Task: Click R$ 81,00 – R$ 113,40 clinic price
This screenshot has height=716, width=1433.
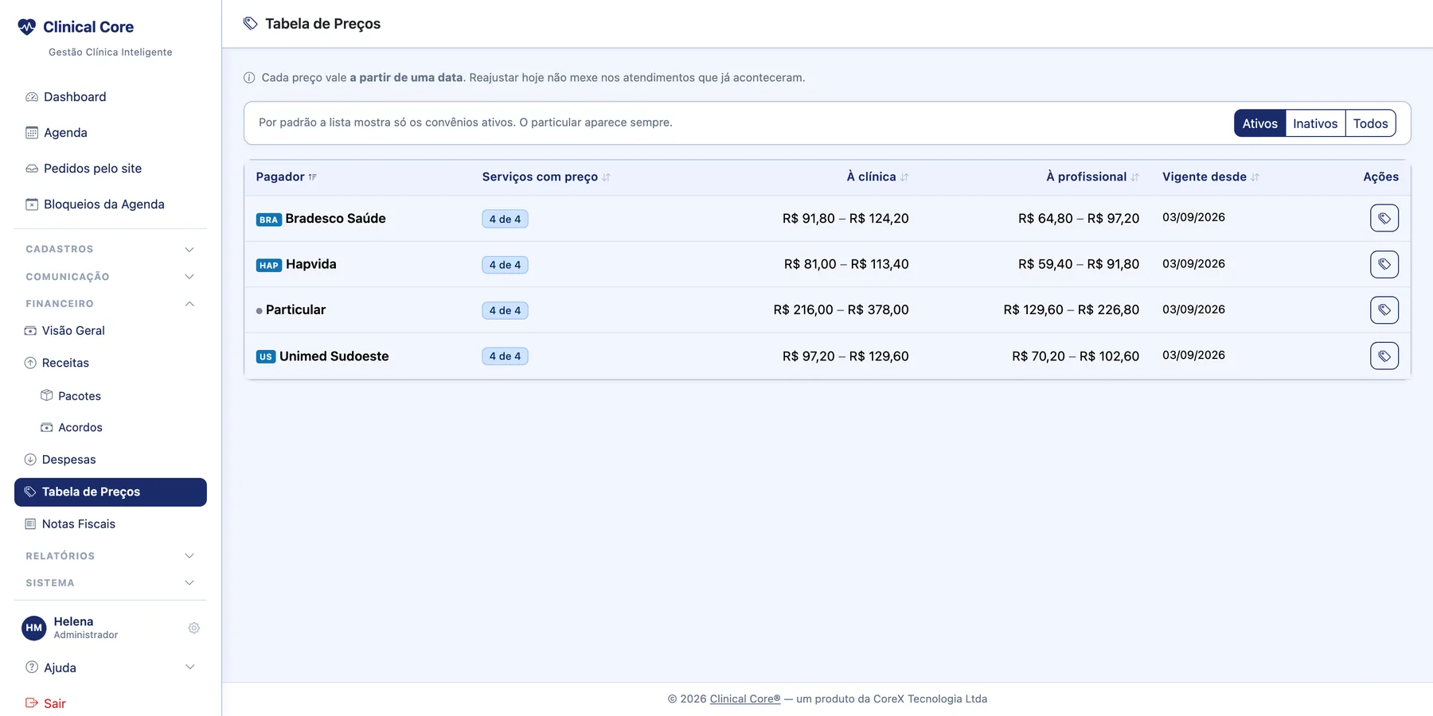Action: pyautogui.click(x=846, y=265)
